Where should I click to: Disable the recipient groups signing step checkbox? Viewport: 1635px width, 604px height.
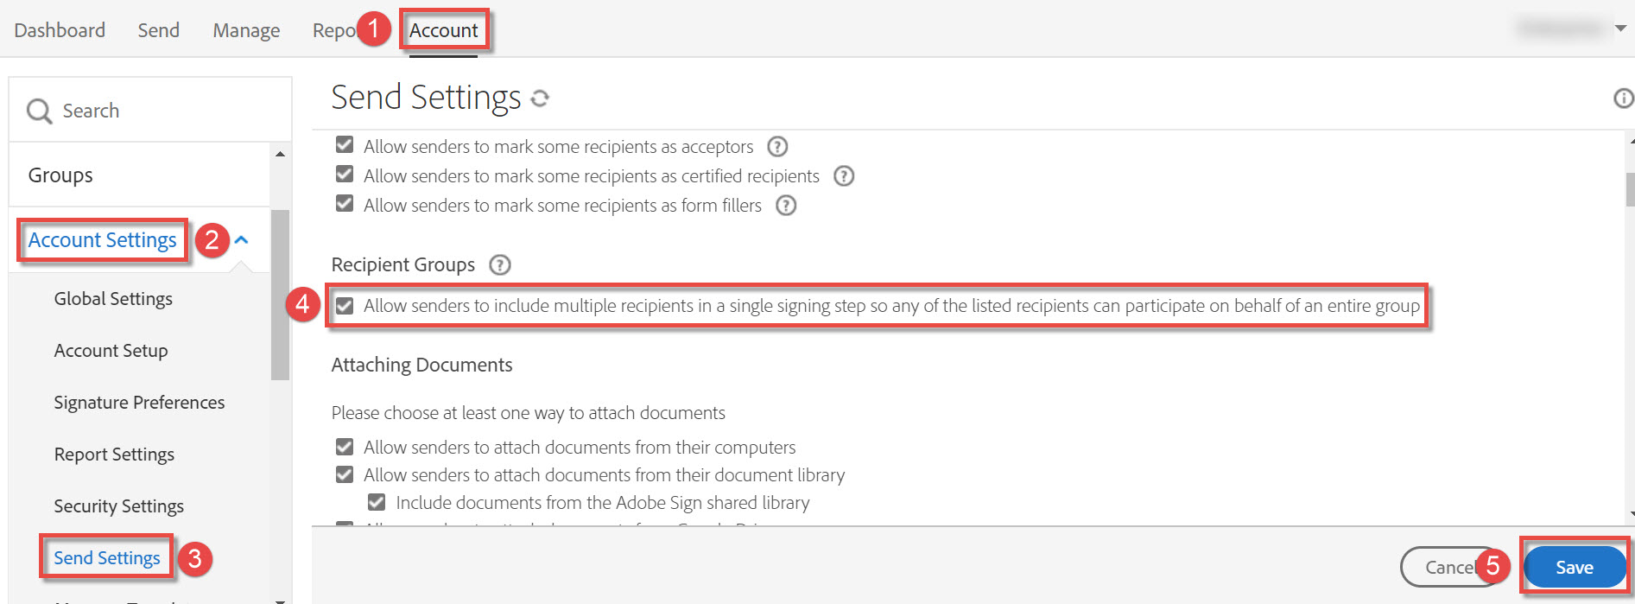coord(344,305)
